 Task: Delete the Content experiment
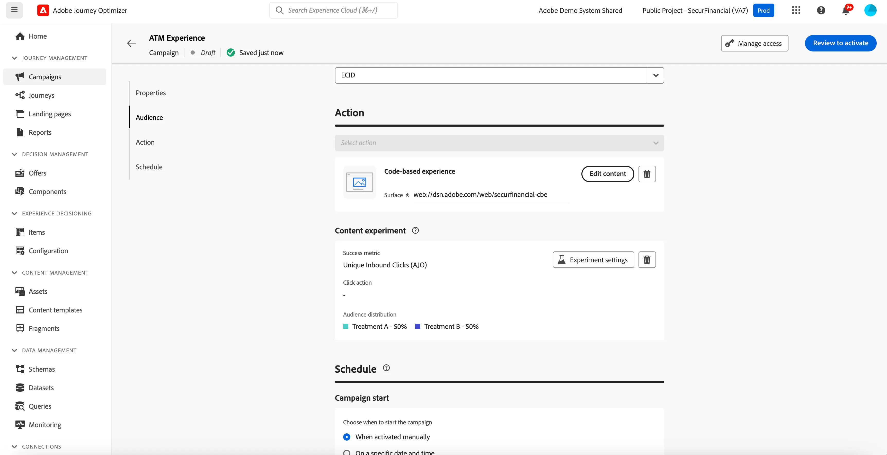647,260
